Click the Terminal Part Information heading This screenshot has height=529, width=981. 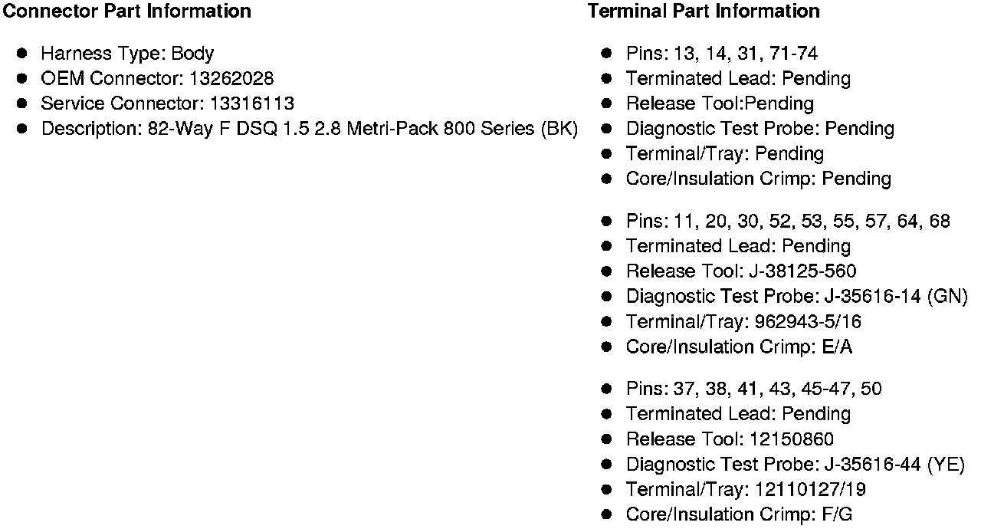[x=704, y=11]
